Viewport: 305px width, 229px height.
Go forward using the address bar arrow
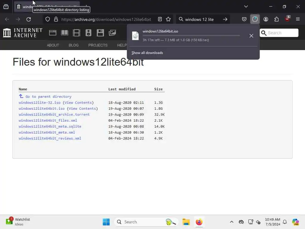[x=18, y=19]
